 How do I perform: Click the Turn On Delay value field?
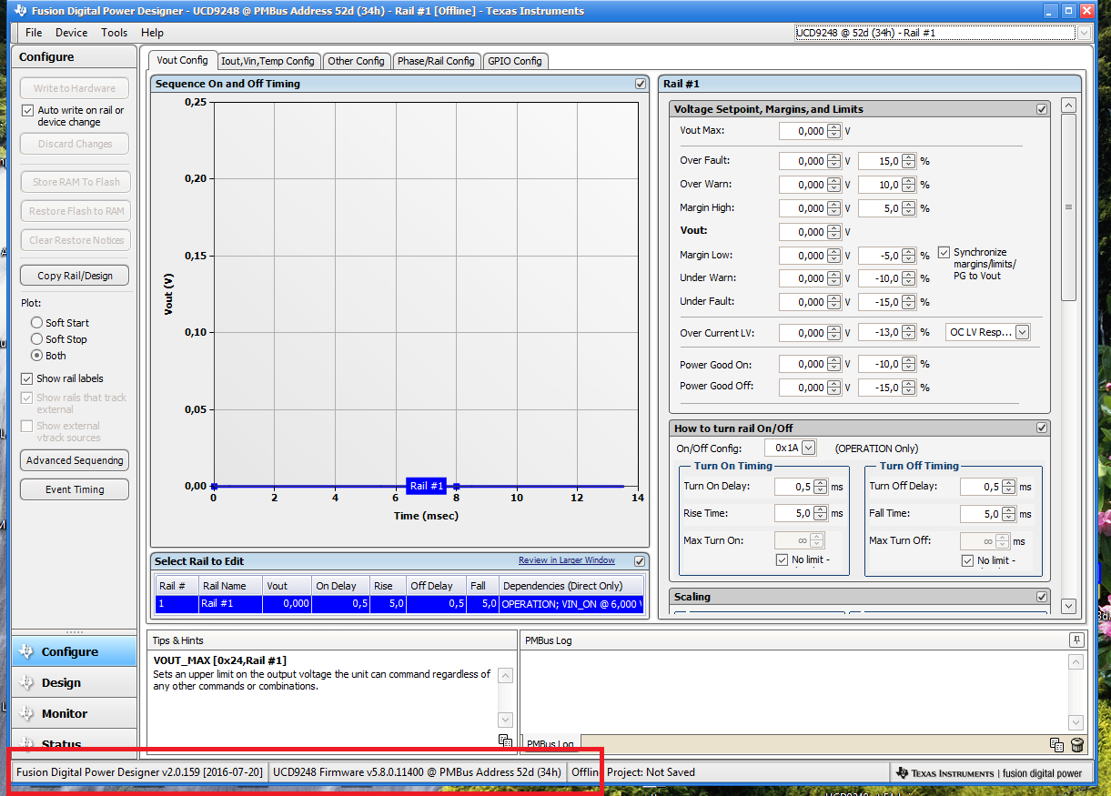[x=793, y=487]
